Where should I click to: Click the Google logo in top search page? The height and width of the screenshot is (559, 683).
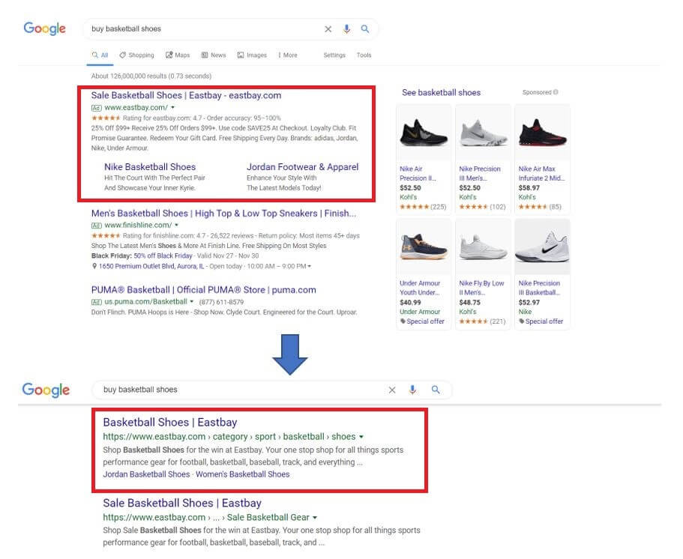[45, 29]
